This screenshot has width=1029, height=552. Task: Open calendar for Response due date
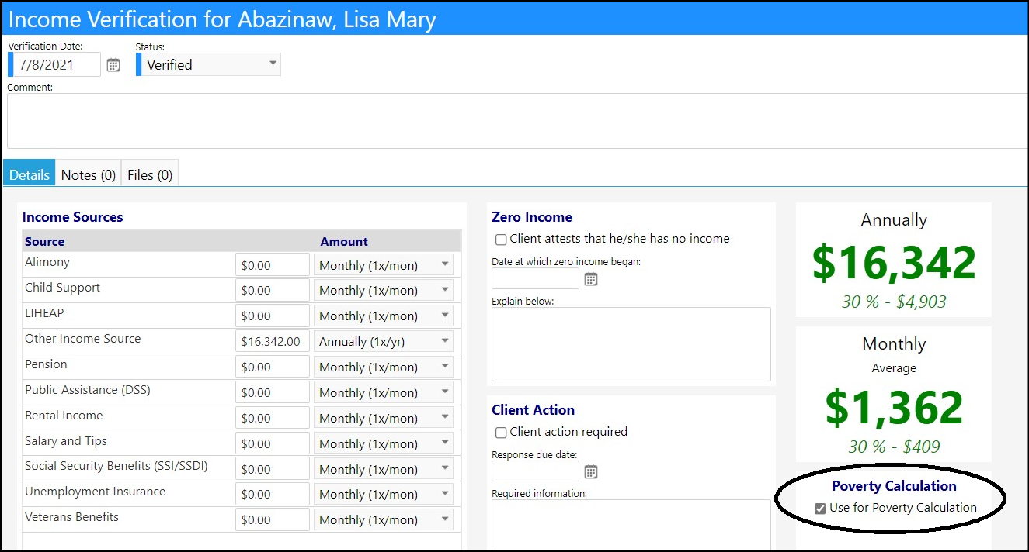point(591,471)
